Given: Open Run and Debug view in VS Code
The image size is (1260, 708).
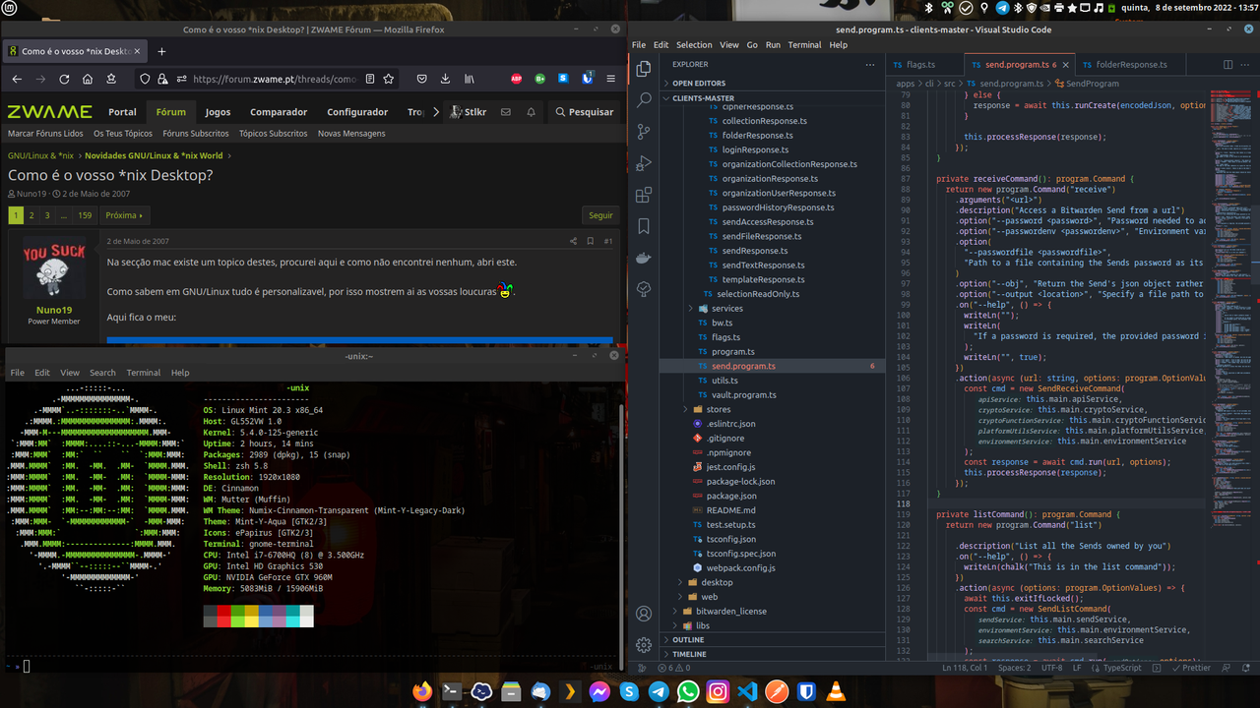Looking at the screenshot, I should [644, 163].
